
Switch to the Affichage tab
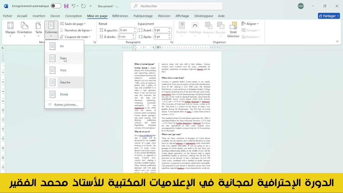(182, 16)
